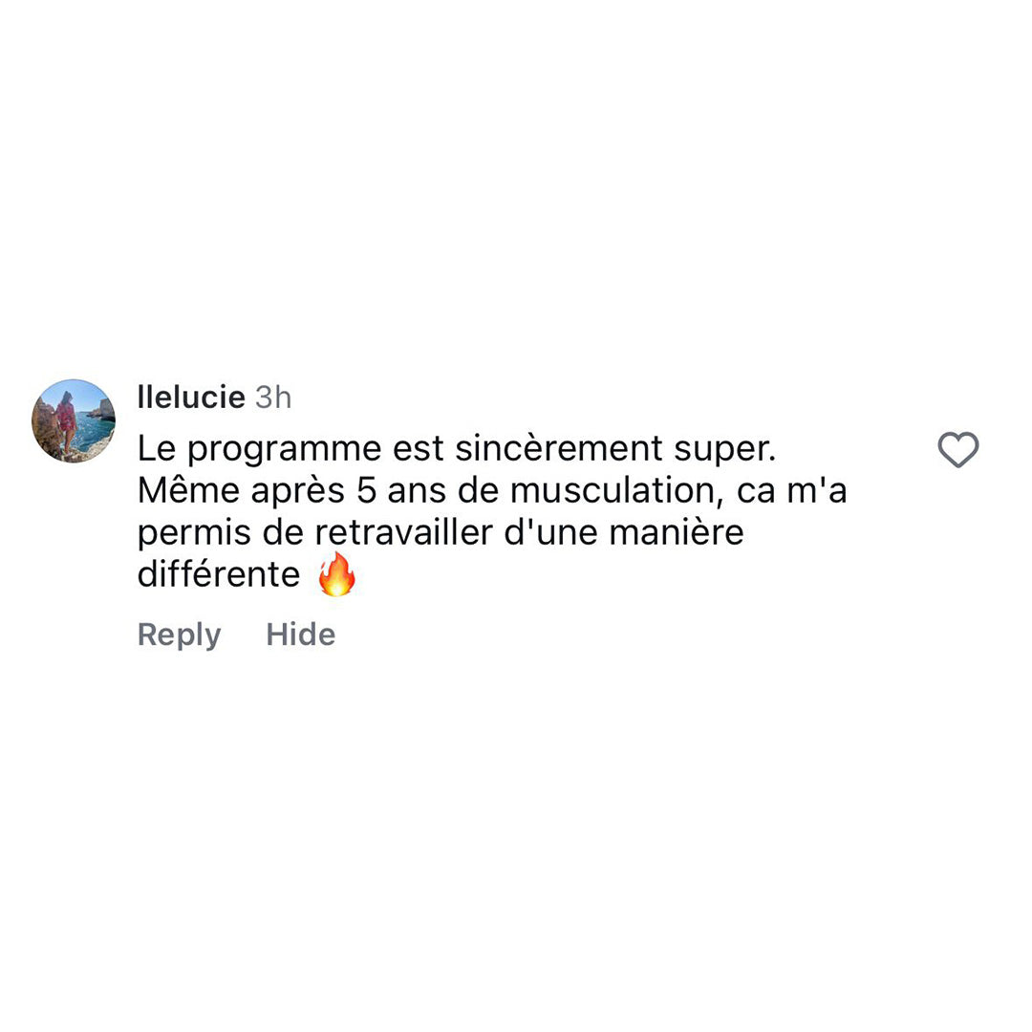
Task: Reply to llelucie's comment
Action: click(x=179, y=634)
